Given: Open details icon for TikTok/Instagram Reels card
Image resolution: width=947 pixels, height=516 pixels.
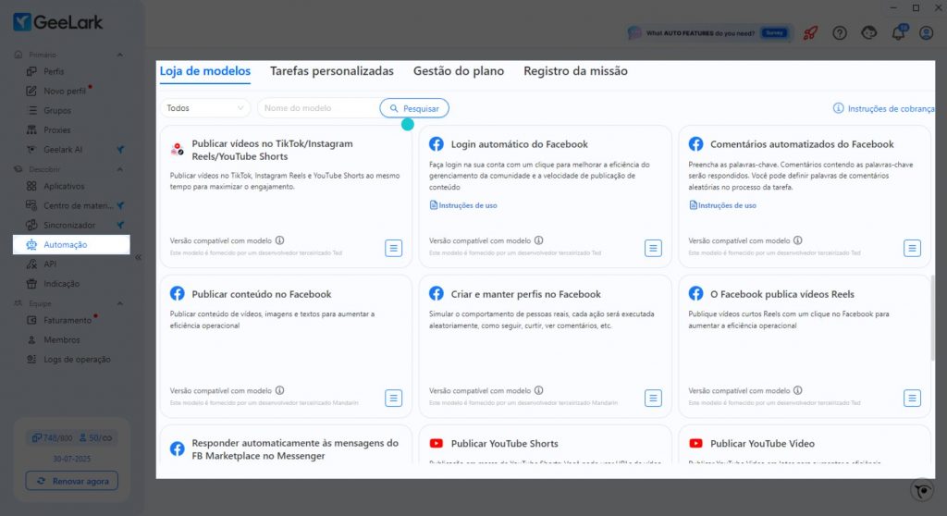Looking at the screenshot, I should tap(393, 248).
